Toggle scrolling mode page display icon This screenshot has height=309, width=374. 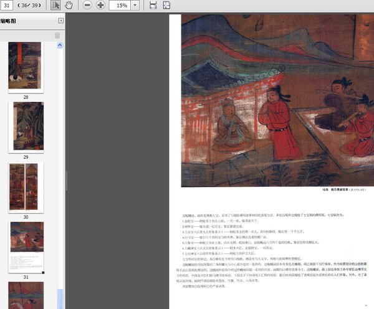point(153,5)
